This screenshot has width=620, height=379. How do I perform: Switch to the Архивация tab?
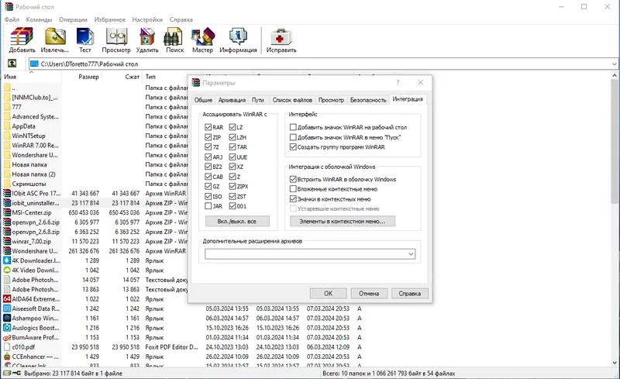click(232, 100)
